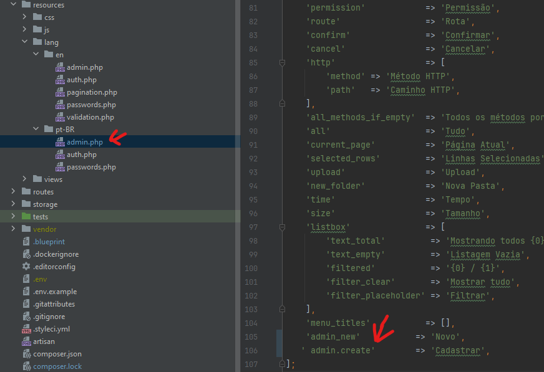544x372 pixels.
Task: Collapse the lang folder
Action: click(25, 42)
